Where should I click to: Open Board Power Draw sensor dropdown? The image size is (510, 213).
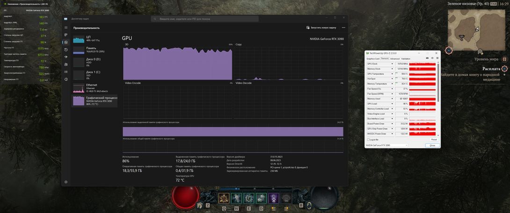point(392,124)
